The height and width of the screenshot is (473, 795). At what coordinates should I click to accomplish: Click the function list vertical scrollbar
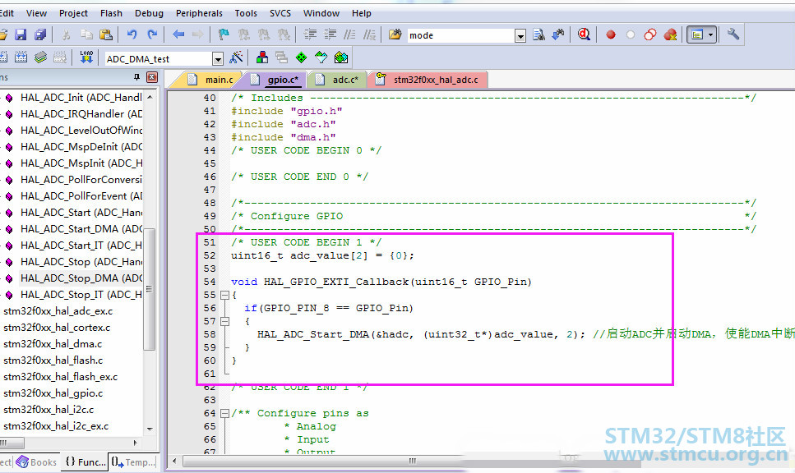click(x=149, y=289)
